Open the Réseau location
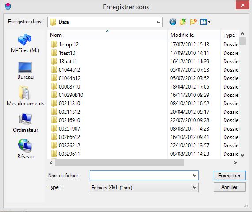Image resolution: width=252 pixels, height=212 pixels. click(x=25, y=149)
